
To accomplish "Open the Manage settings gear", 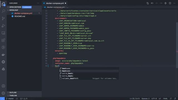I will click(x=3, y=93).
